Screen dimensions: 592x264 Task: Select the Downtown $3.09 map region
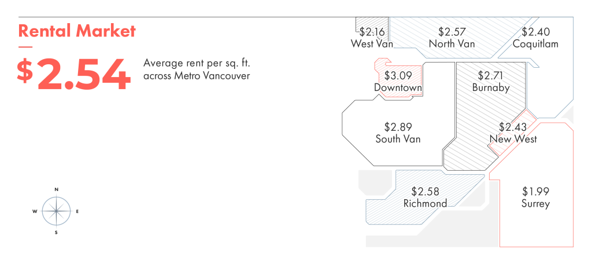pos(398,79)
